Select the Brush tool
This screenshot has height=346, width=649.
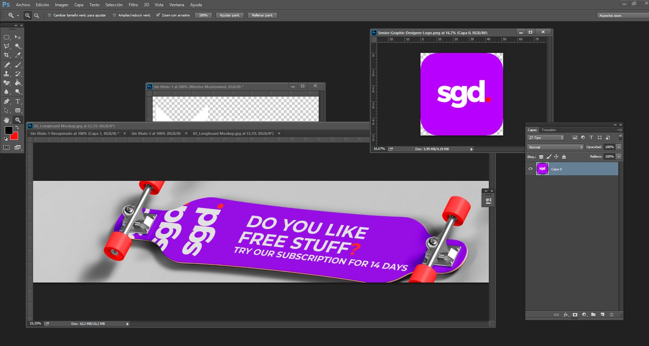(18, 65)
